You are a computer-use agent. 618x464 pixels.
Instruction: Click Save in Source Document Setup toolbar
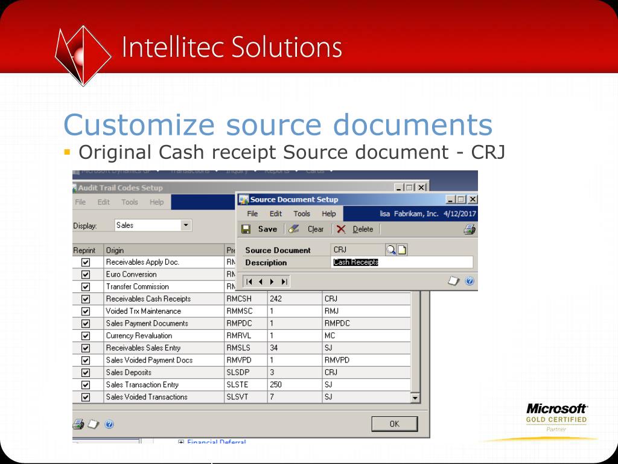(260, 229)
